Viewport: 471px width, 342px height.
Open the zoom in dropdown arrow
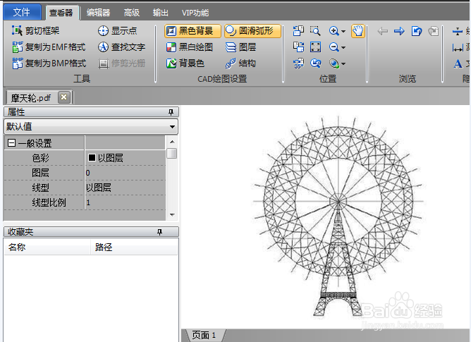(x=343, y=31)
